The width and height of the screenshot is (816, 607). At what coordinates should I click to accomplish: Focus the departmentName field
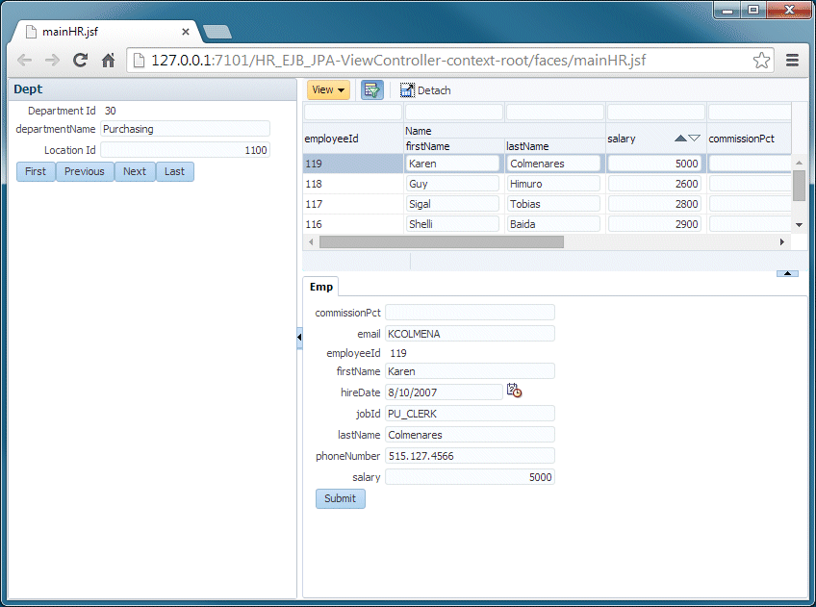(x=185, y=129)
